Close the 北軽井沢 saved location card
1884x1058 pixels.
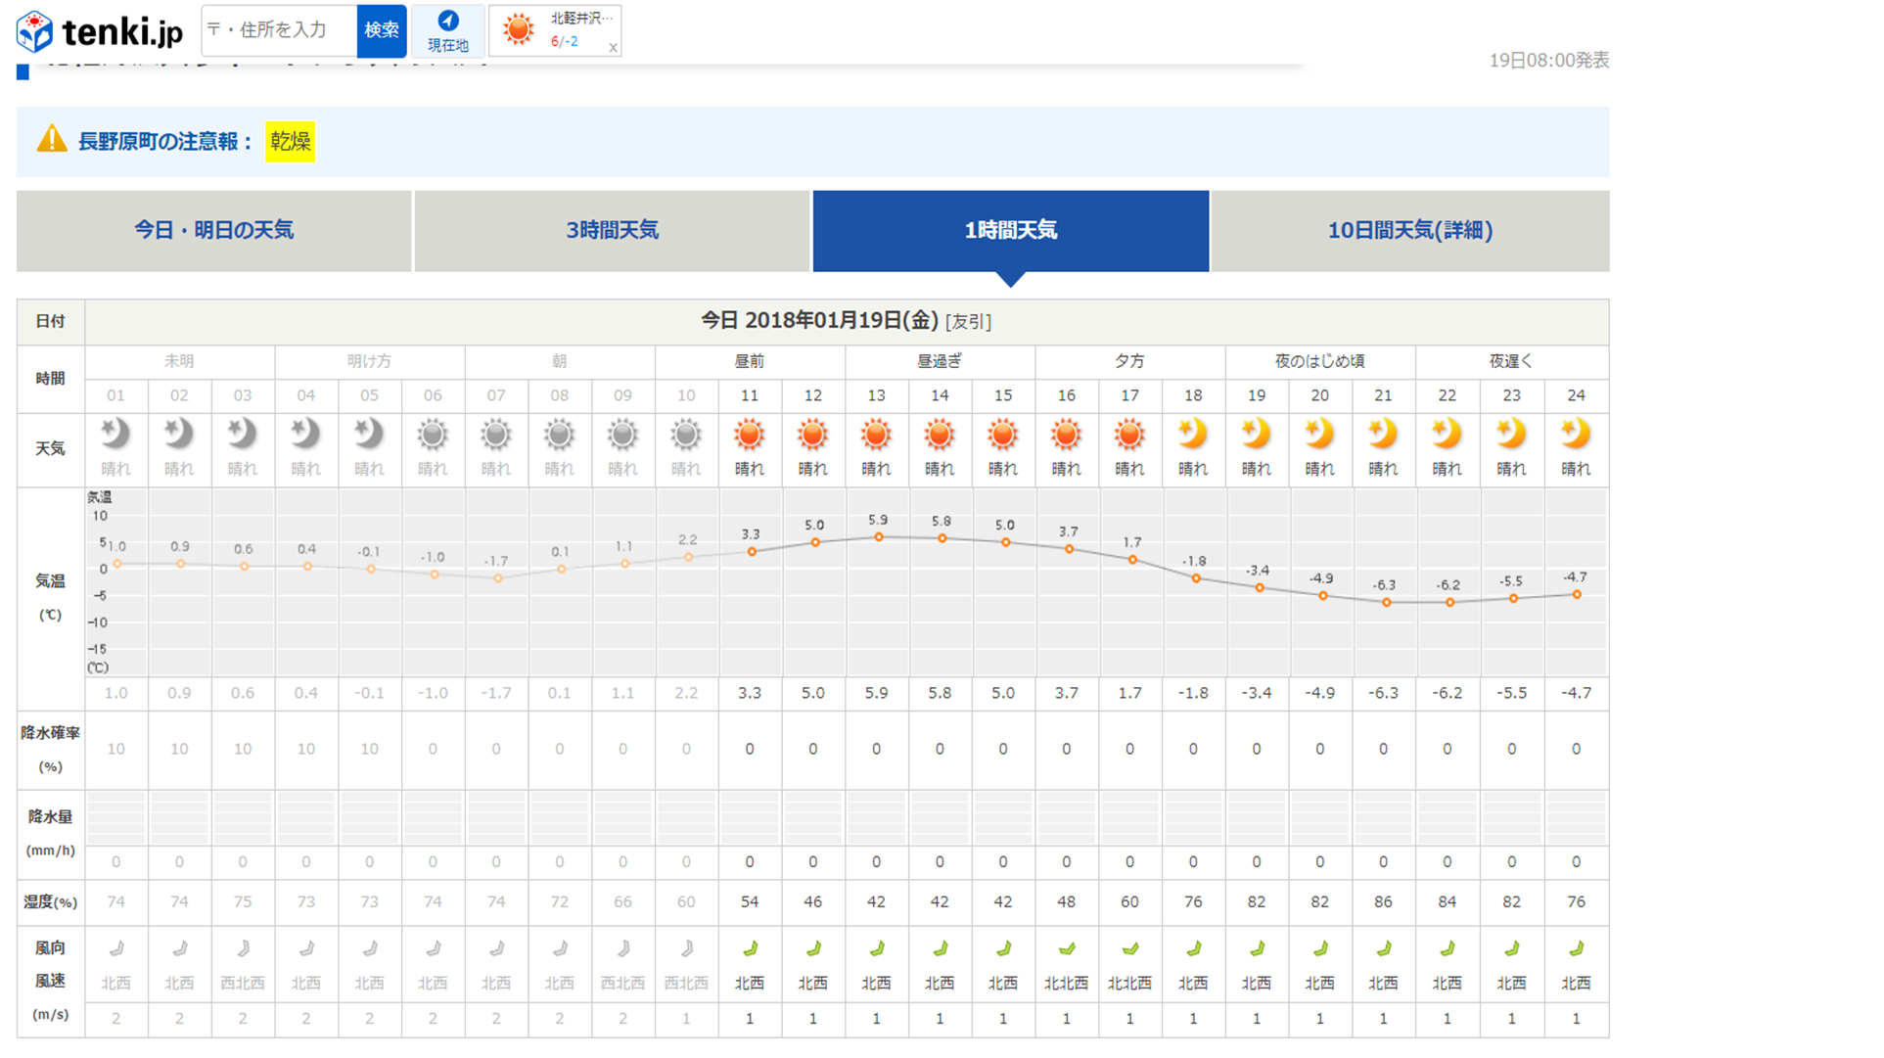pos(614,47)
